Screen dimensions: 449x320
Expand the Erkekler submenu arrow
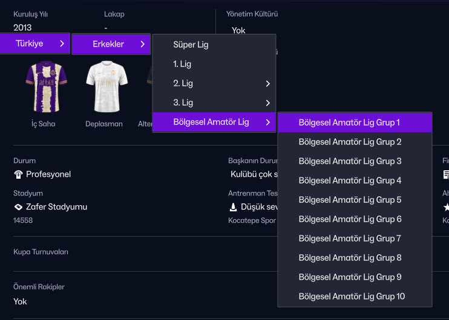[x=142, y=44]
